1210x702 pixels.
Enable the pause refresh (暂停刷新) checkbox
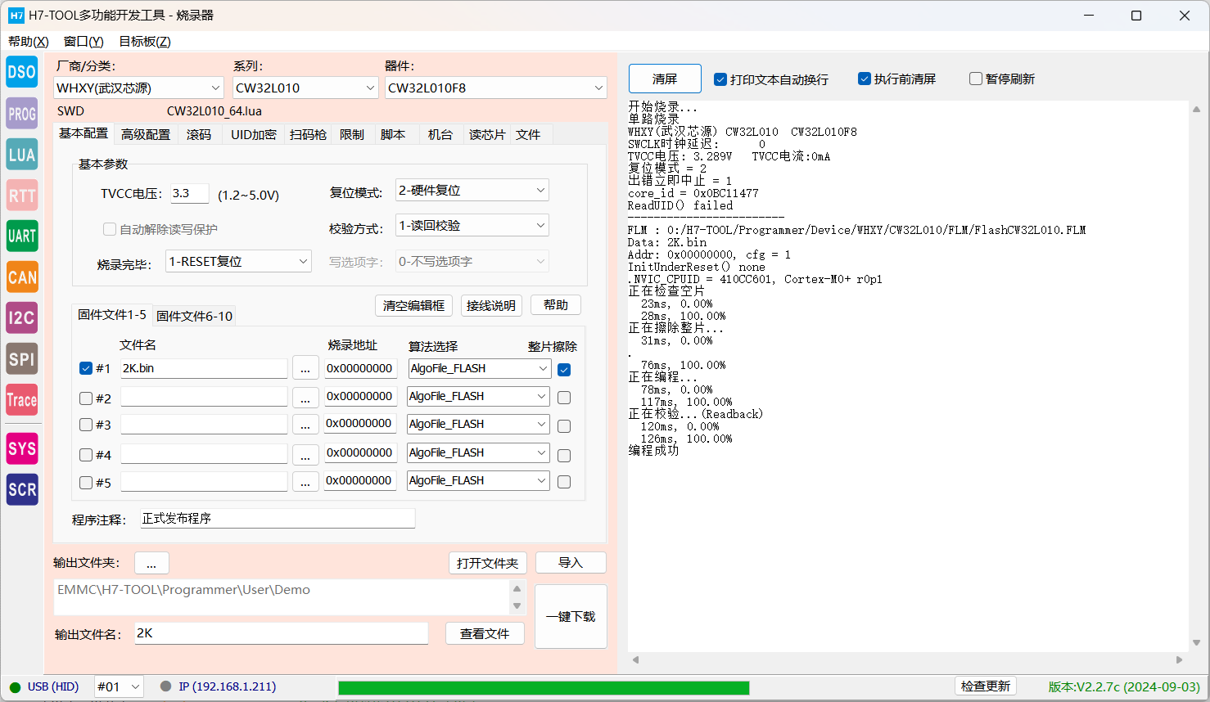tap(976, 79)
